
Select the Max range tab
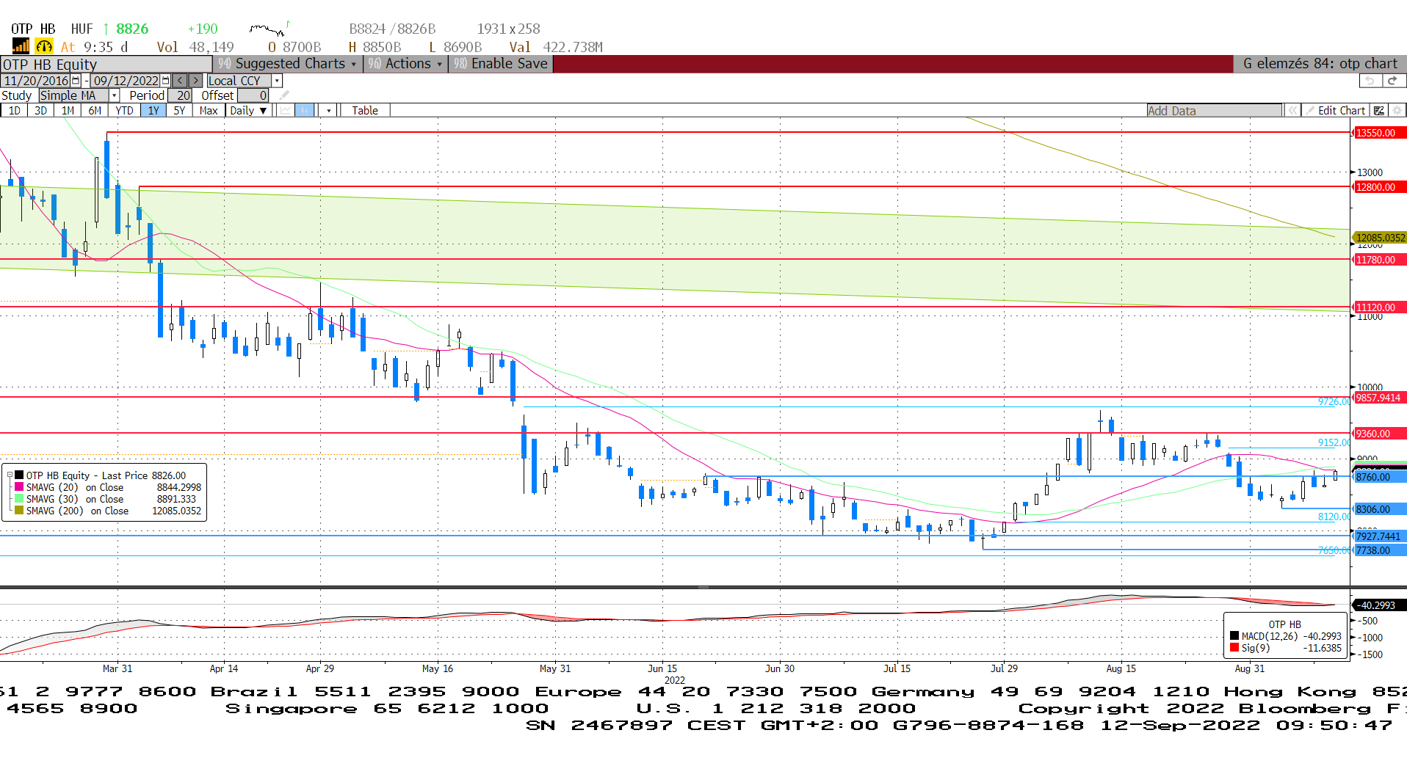click(209, 111)
